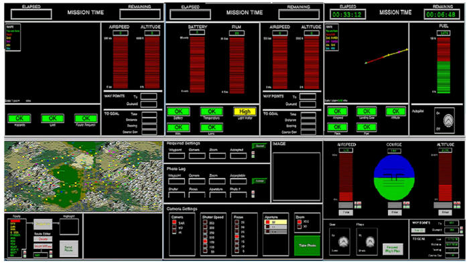
Task: Click the attitude indicator horizon ball
Action: tap(394, 177)
